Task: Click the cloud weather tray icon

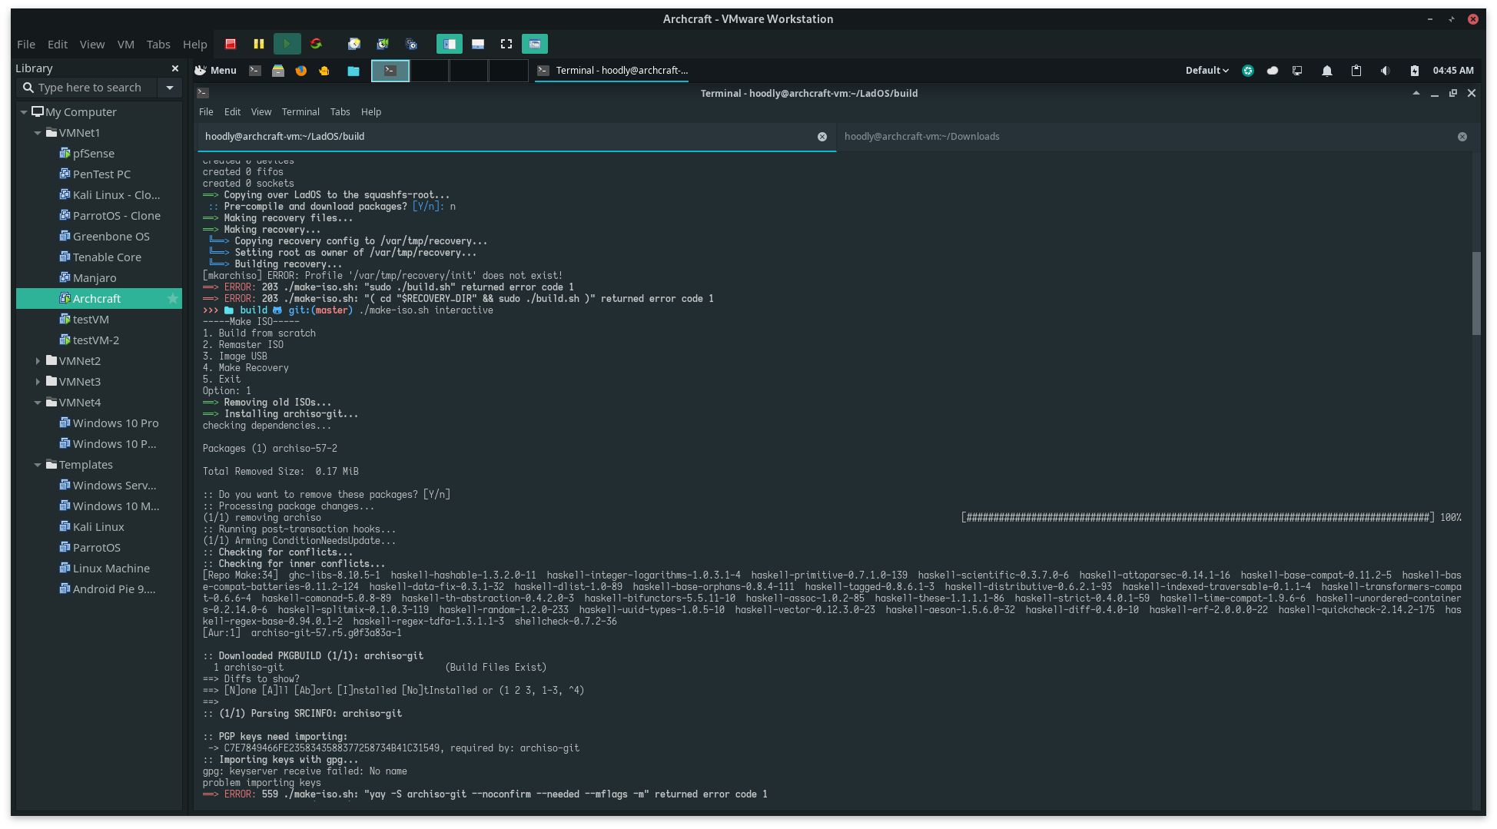Action: pos(1273,70)
